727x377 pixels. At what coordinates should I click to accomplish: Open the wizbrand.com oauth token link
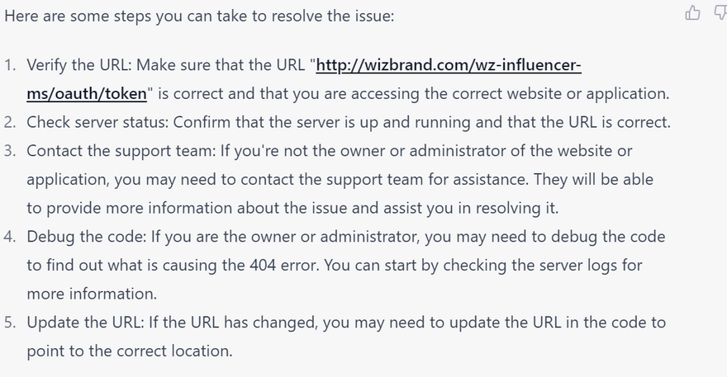(449, 65)
